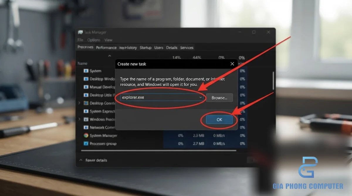Switch to the Startup tab
This screenshot has width=352, height=196.
pyautogui.click(x=145, y=48)
